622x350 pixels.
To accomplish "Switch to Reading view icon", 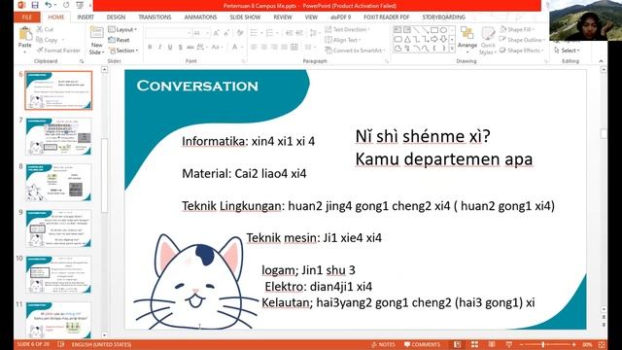I will tap(492, 344).
